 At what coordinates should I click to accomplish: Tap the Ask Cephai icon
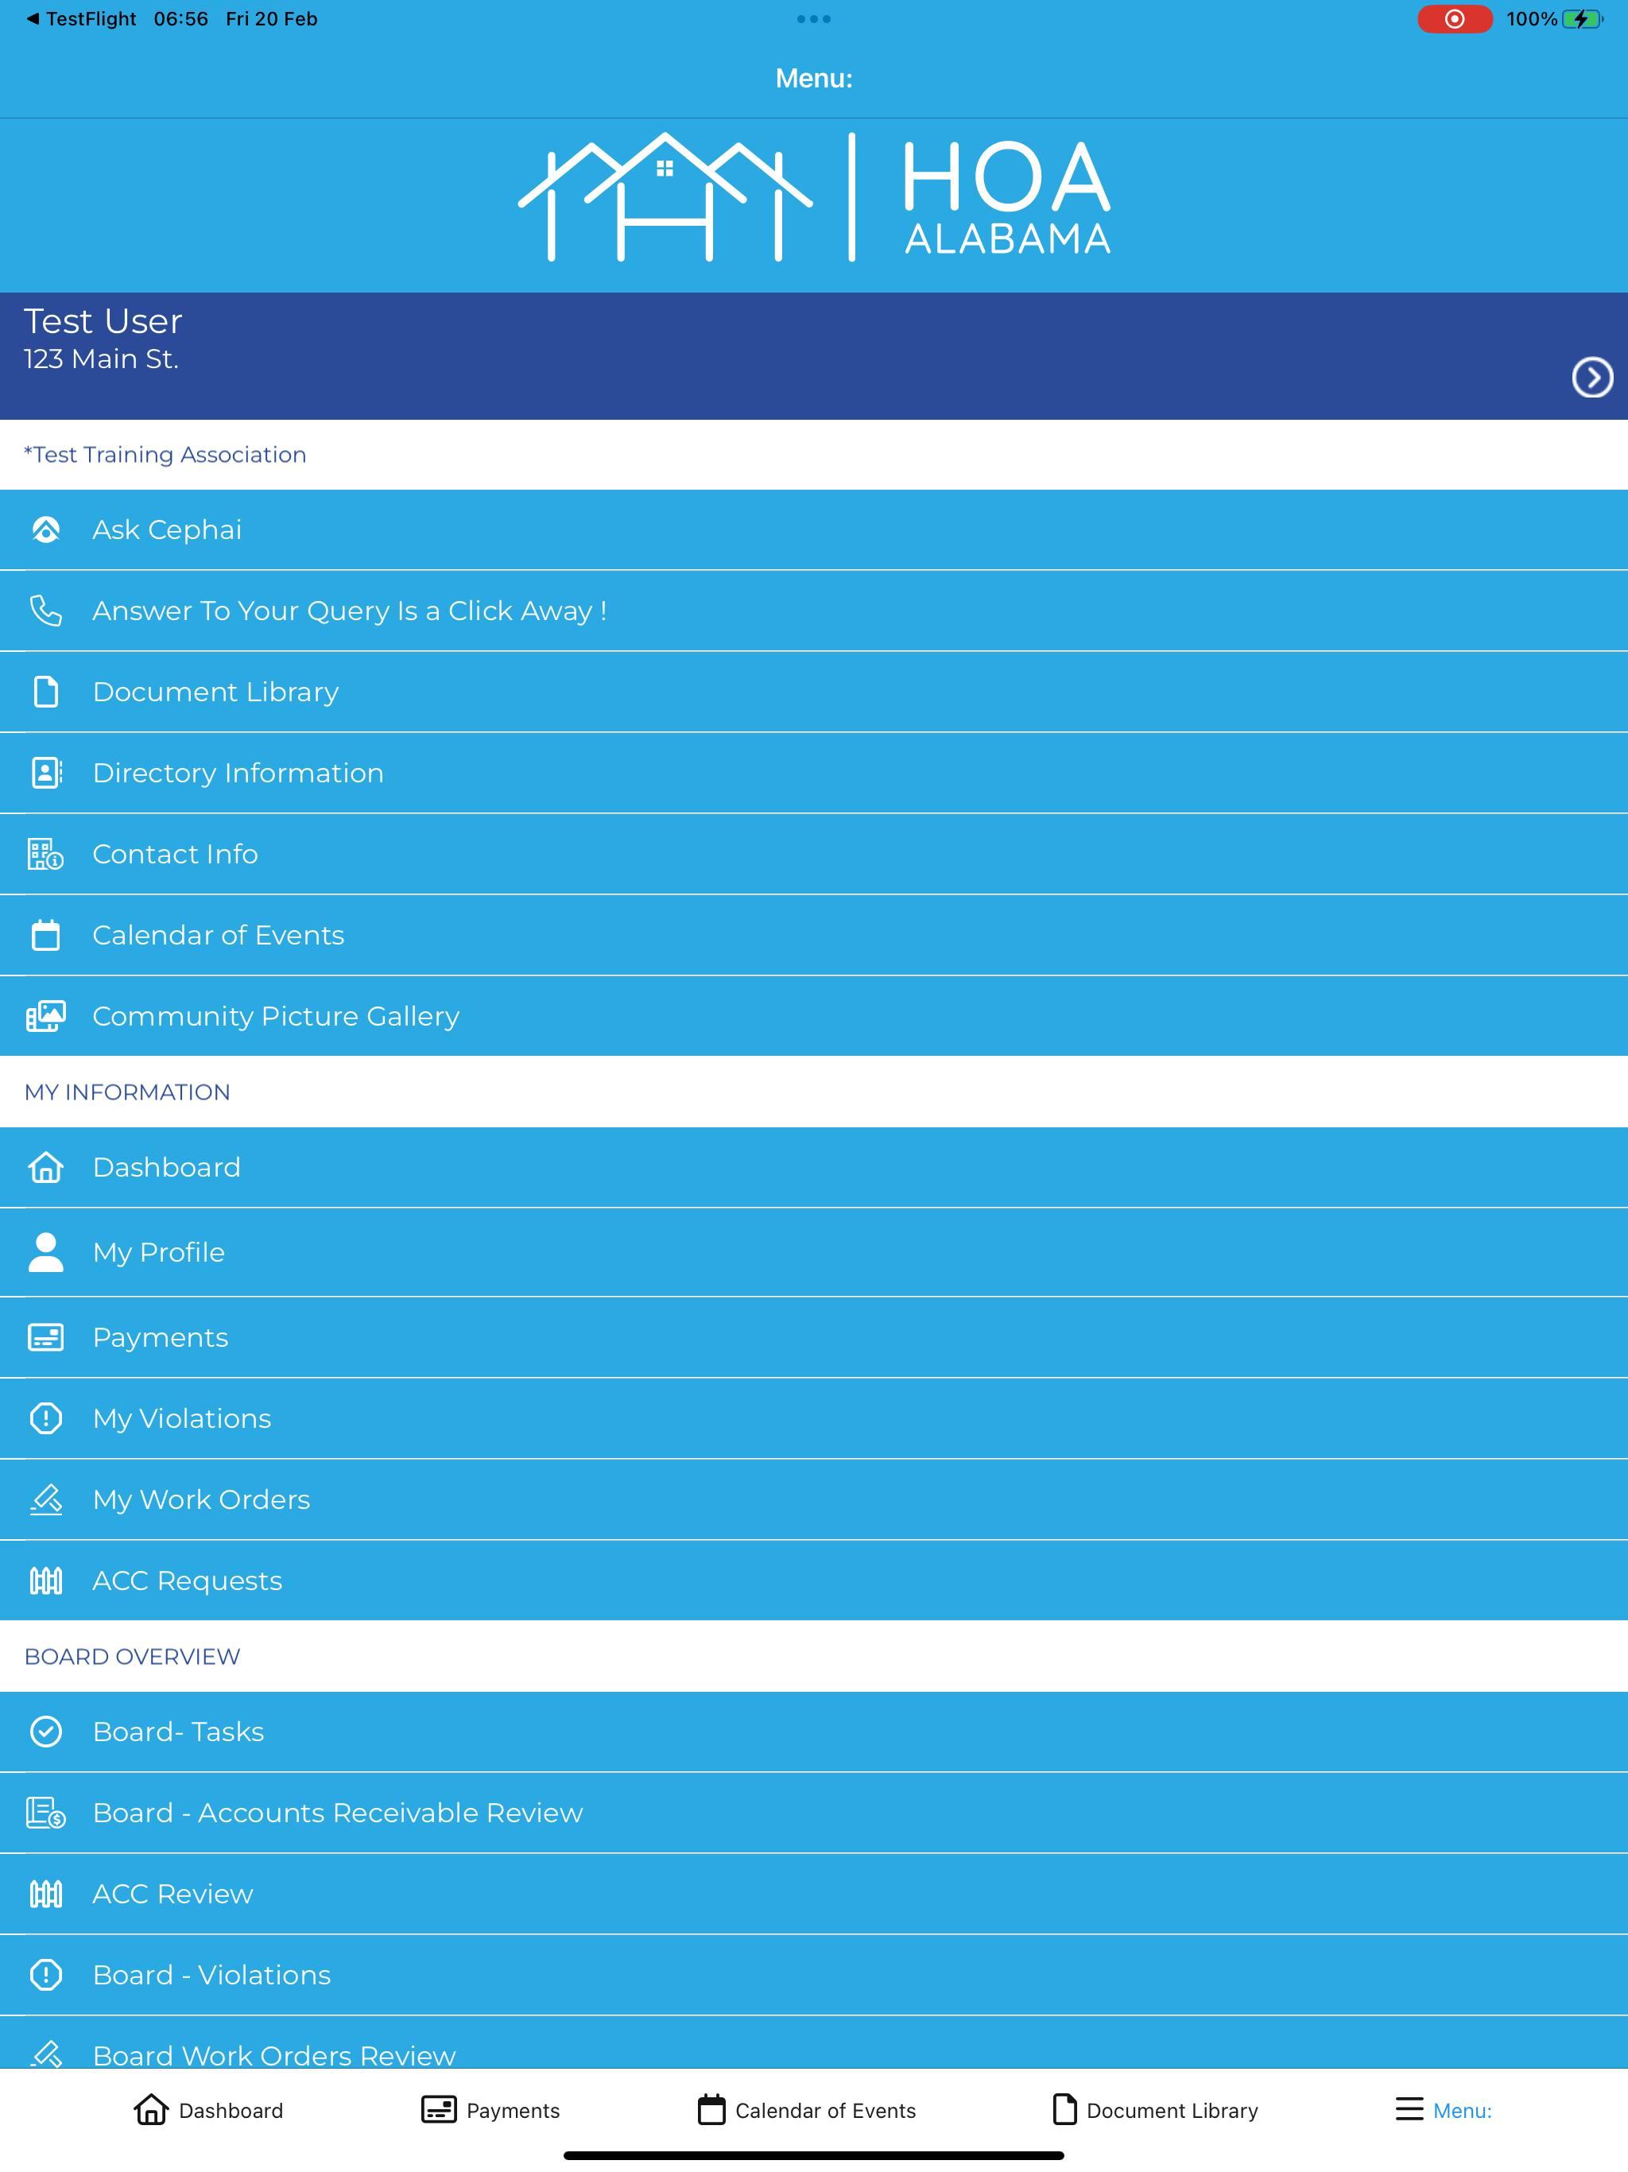point(46,529)
